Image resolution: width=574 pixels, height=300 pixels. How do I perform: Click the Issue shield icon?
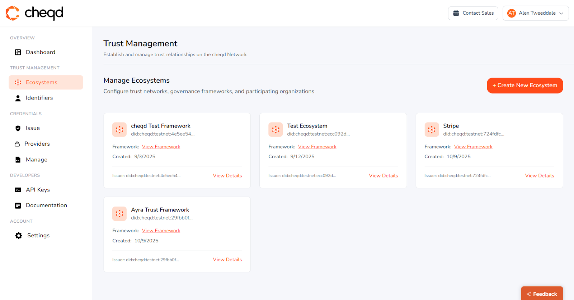[x=18, y=128]
